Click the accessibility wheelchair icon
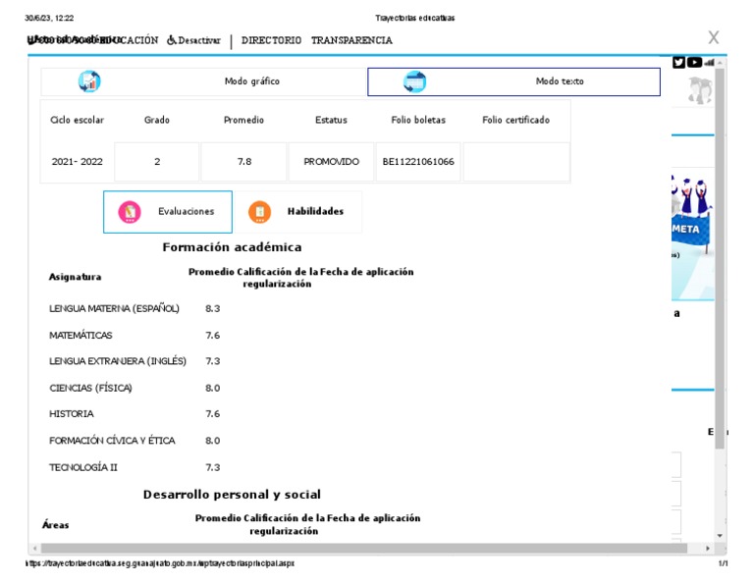 point(171,40)
